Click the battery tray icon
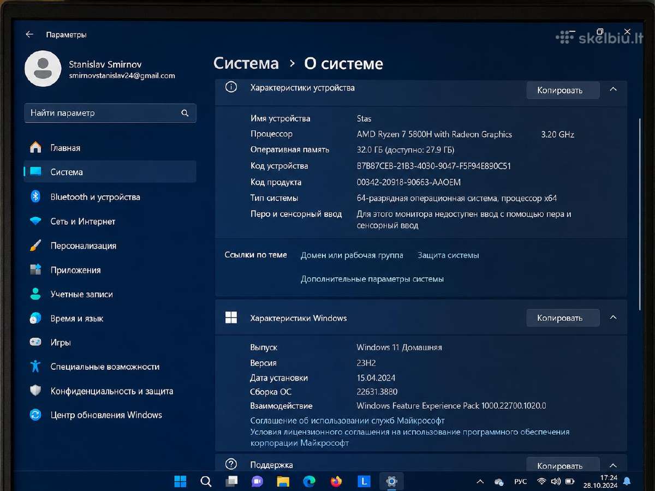 (x=570, y=482)
